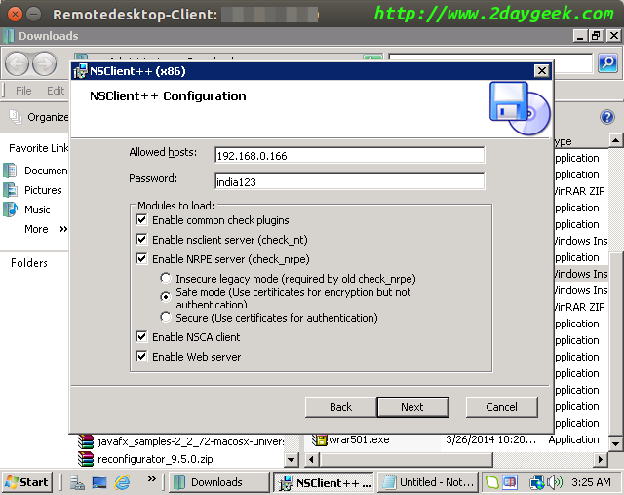Open Pictures favorite link
Image resolution: width=624 pixels, height=495 pixels.
pyautogui.click(x=32, y=190)
